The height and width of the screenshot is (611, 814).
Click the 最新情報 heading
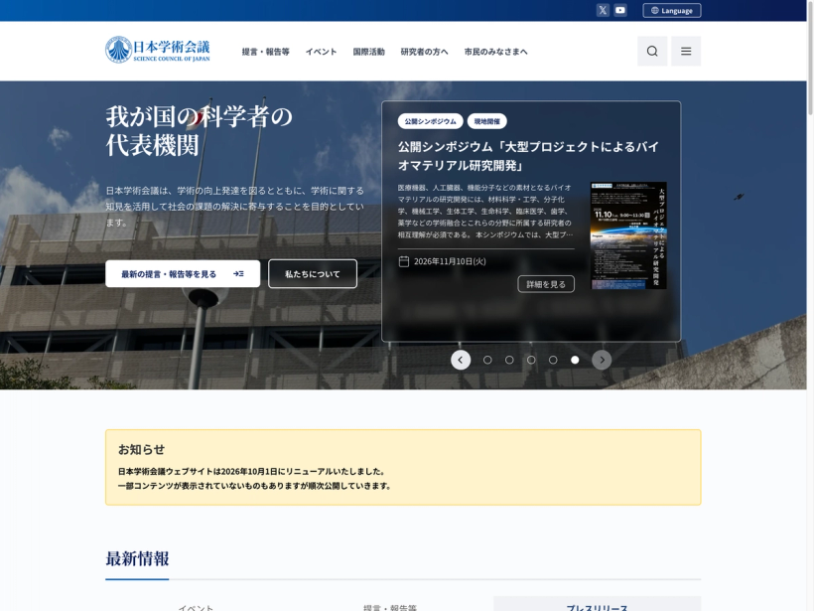click(x=137, y=558)
